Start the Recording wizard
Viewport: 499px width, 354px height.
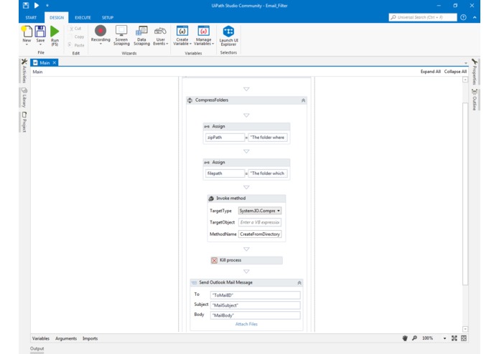101,35
